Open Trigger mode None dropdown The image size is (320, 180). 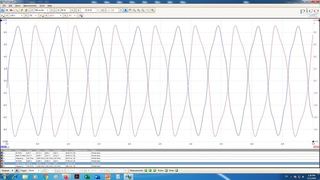click(34, 170)
